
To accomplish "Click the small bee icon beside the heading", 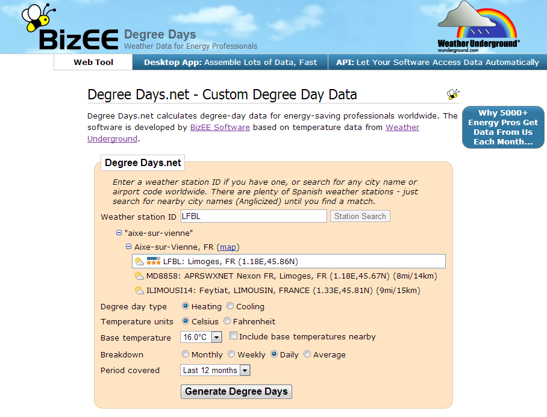I will point(453,94).
